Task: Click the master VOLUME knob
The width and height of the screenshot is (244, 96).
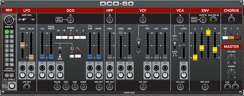Action: (x=231, y=58)
